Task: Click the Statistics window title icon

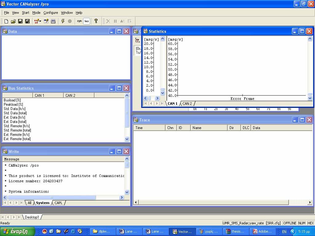Action: tap(145, 31)
